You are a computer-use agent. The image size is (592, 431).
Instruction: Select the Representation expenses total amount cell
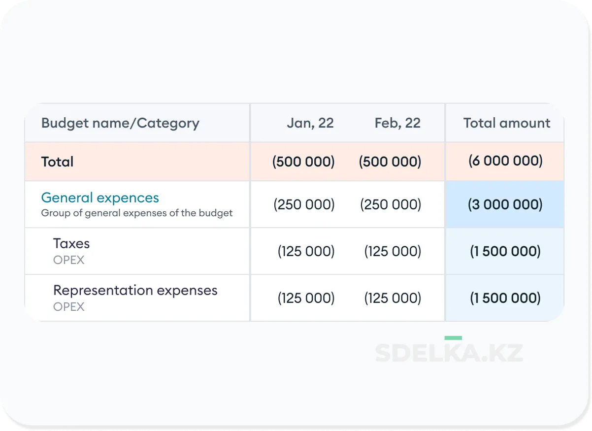pyautogui.click(x=505, y=298)
